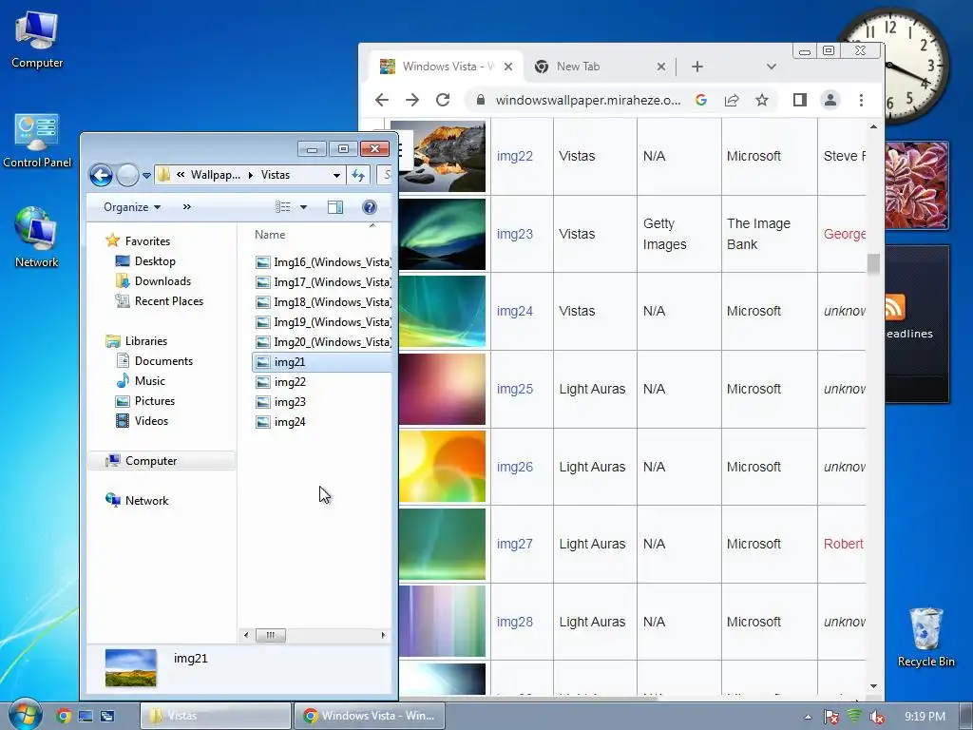Click the Google search icon in address bar
973x730 pixels.
(x=701, y=100)
